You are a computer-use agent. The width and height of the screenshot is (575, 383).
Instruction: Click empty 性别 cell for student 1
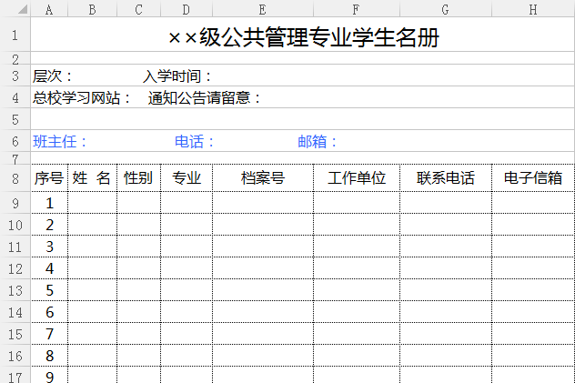138,203
